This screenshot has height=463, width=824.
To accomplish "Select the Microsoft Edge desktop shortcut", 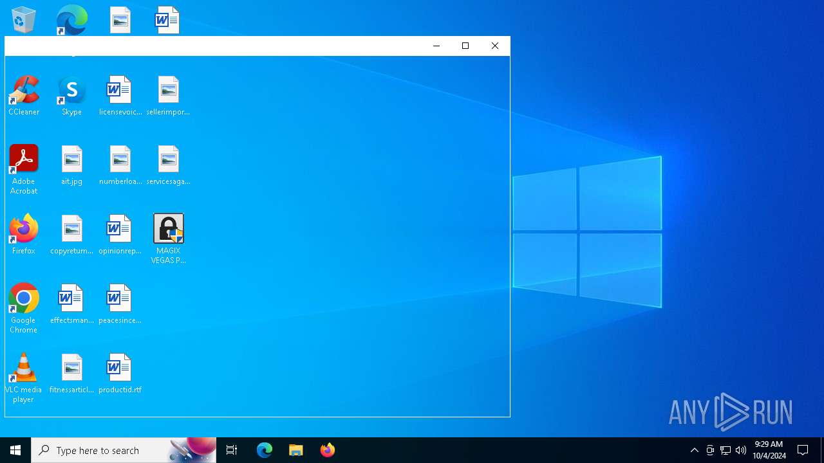I will pos(71,19).
